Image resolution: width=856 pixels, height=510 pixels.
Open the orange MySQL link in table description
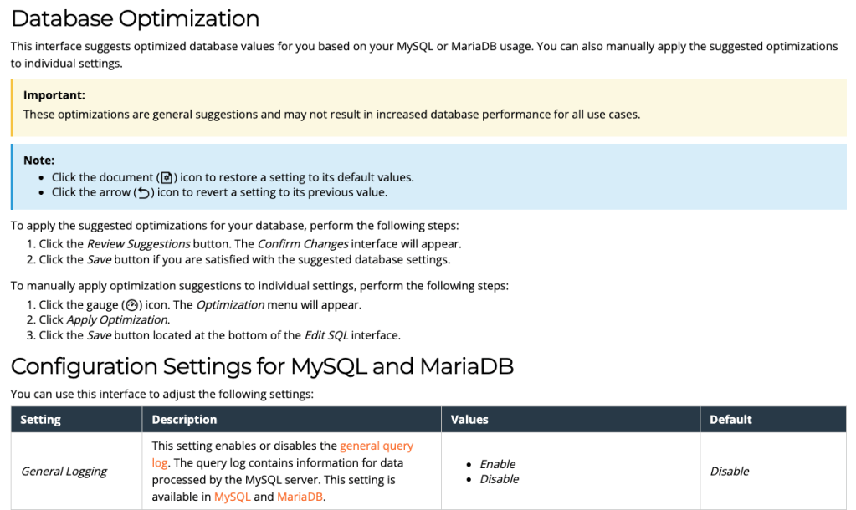232,497
